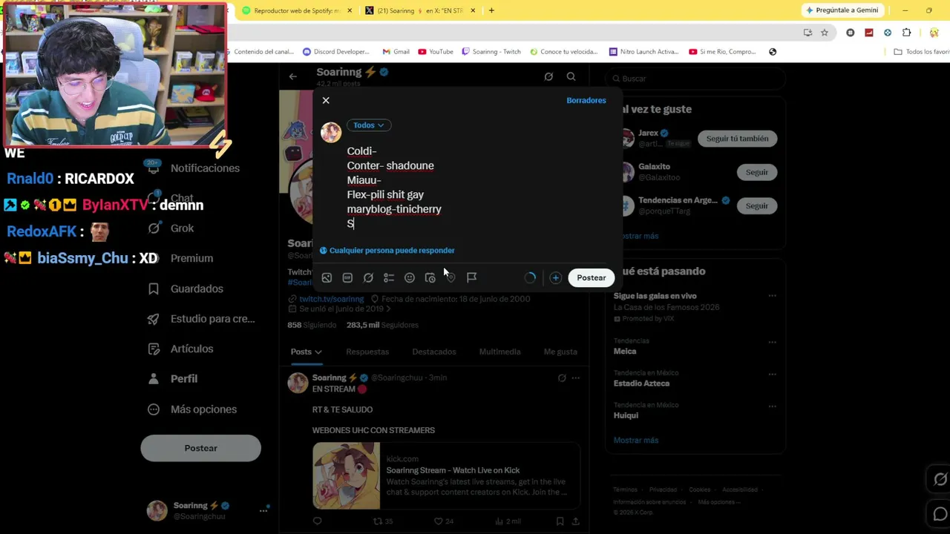
Task: Open Artículos in the sidebar
Action: [180, 349]
